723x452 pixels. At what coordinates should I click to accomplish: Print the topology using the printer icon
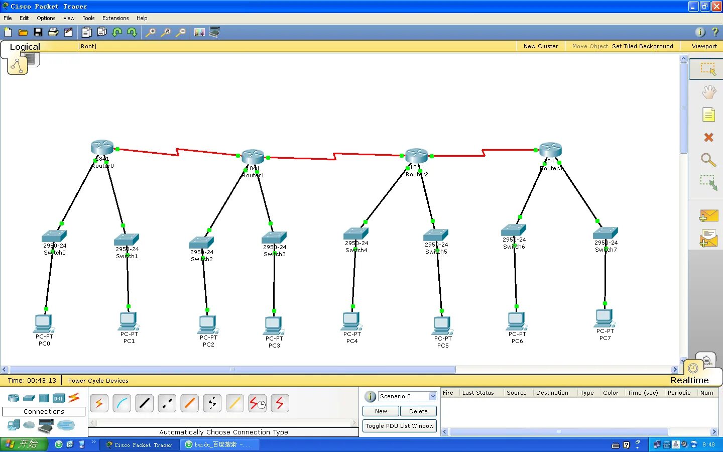pos(53,32)
